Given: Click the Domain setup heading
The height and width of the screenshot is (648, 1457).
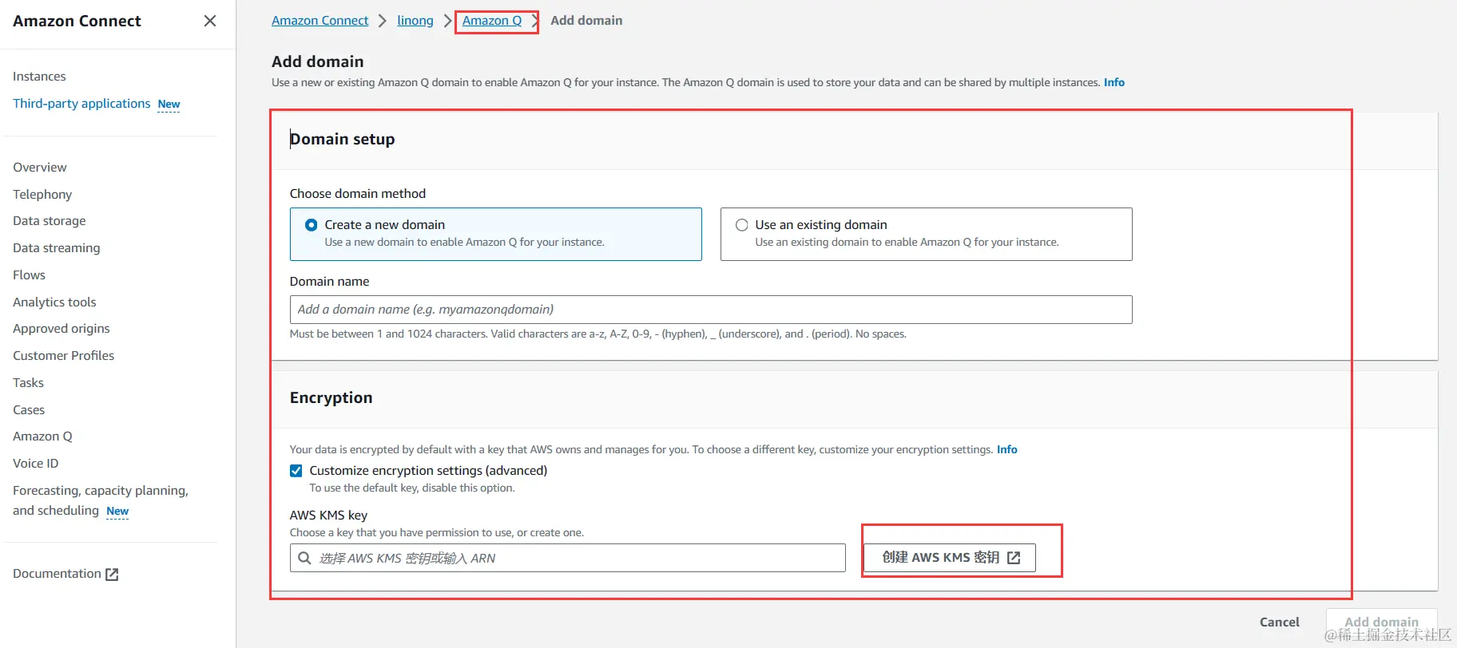Looking at the screenshot, I should coord(342,139).
